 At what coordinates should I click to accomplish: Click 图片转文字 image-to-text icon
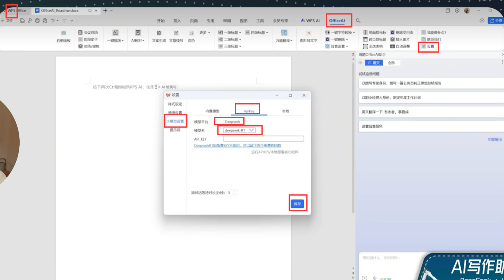coord(309,37)
